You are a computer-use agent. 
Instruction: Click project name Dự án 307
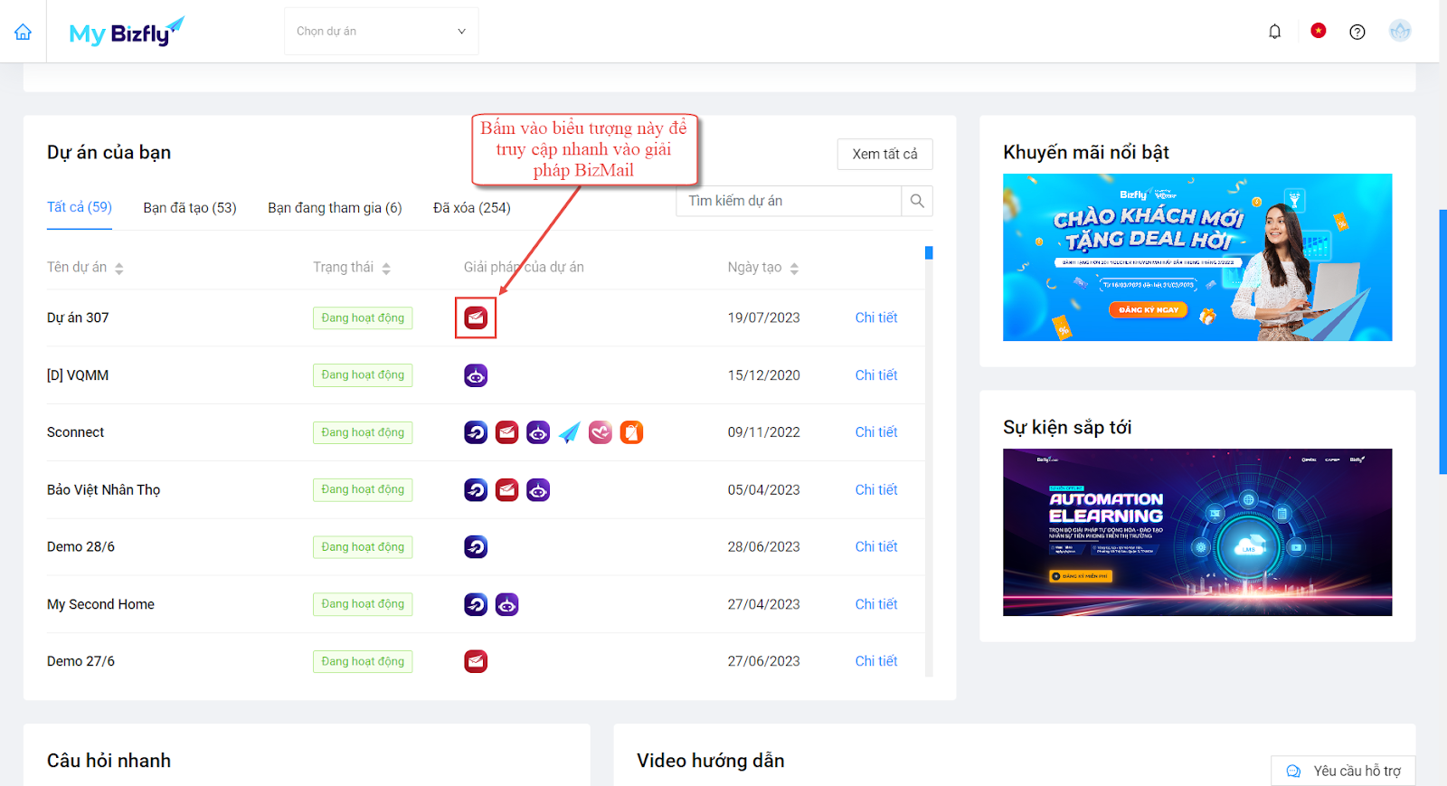[78, 317]
